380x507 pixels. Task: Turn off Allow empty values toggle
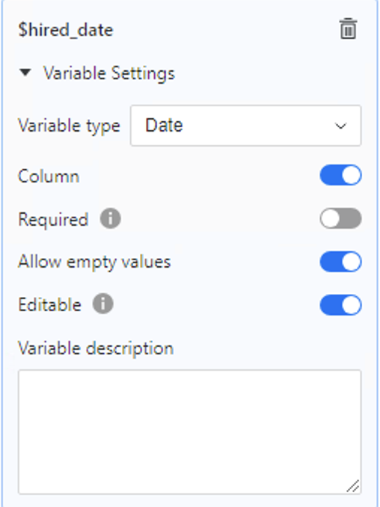click(340, 262)
